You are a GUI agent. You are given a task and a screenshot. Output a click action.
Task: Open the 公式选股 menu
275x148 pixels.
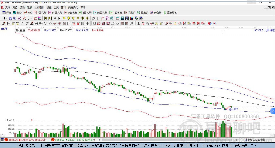coord(39,7)
